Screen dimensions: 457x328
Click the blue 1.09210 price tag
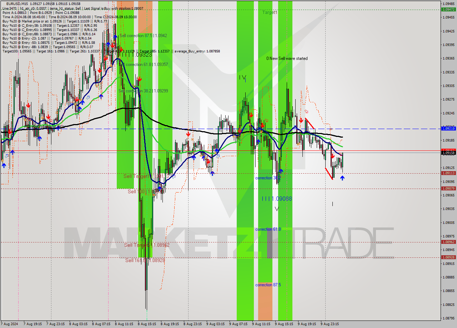[x=448, y=128]
